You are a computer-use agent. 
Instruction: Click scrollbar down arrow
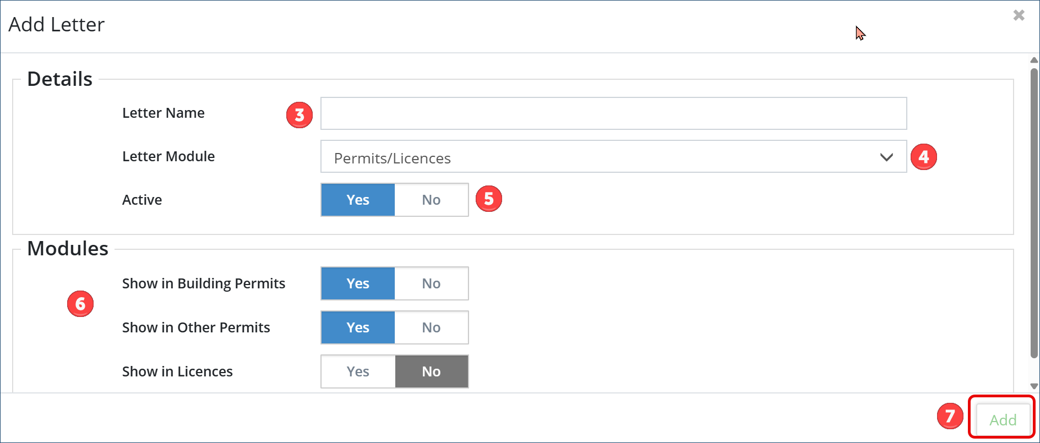(1034, 386)
